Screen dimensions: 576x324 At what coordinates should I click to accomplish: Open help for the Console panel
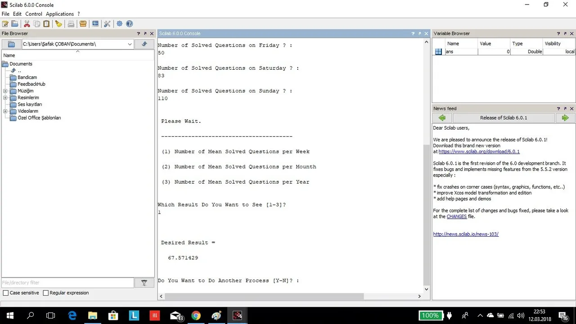413,33
